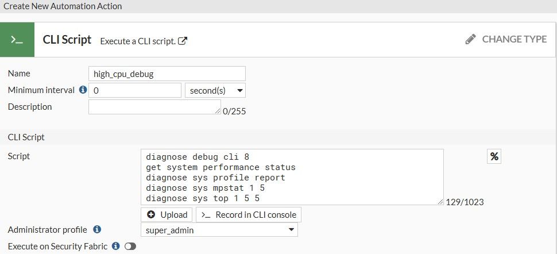The width and height of the screenshot is (557, 254).
Task: Click the percent variable icon beside Script
Action: [x=494, y=156]
